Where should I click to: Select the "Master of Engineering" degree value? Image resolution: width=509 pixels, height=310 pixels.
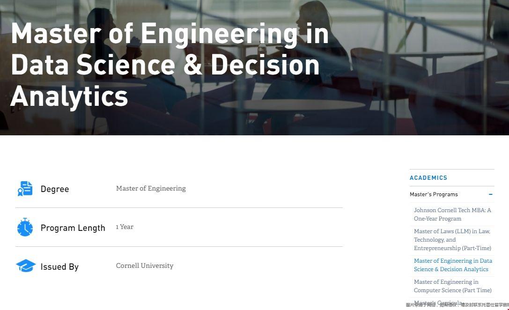click(x=151, y=188)
